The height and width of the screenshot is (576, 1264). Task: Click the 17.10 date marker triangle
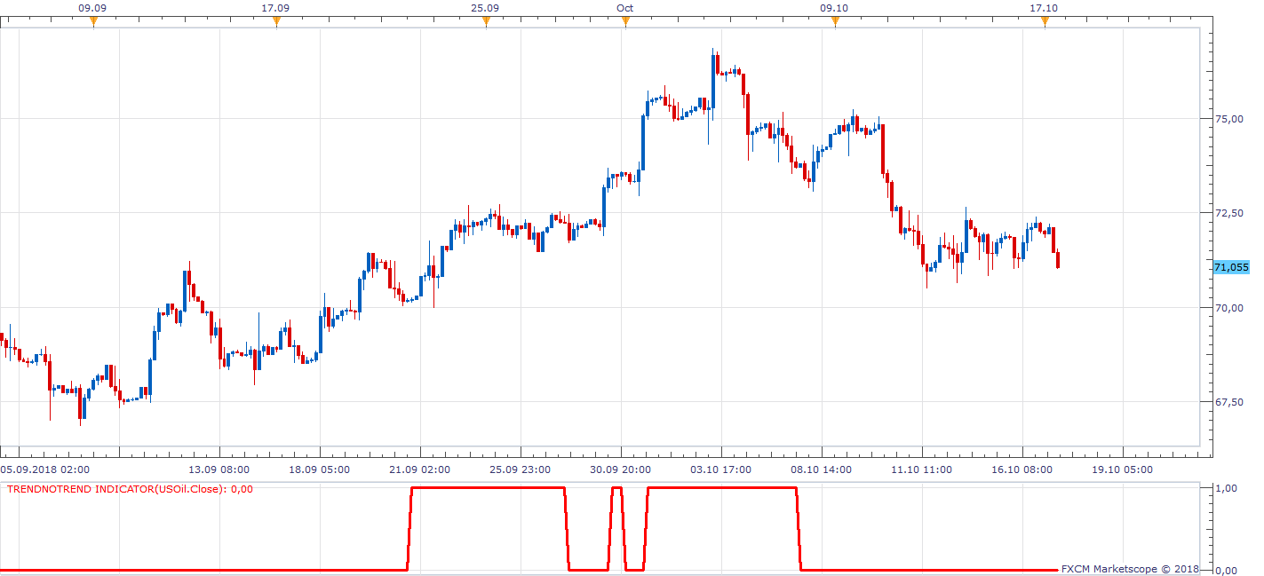click(x=1045, y=22)
